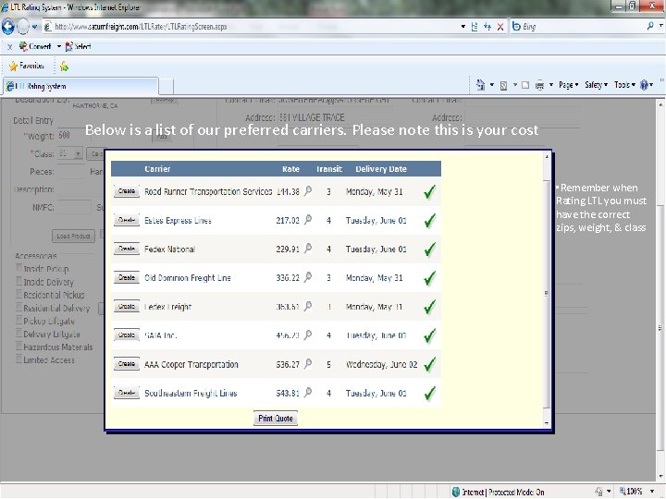The height and width of the screenshot is (499, 666).
Task: Click the Print Quote button
Action: (276, 419)
